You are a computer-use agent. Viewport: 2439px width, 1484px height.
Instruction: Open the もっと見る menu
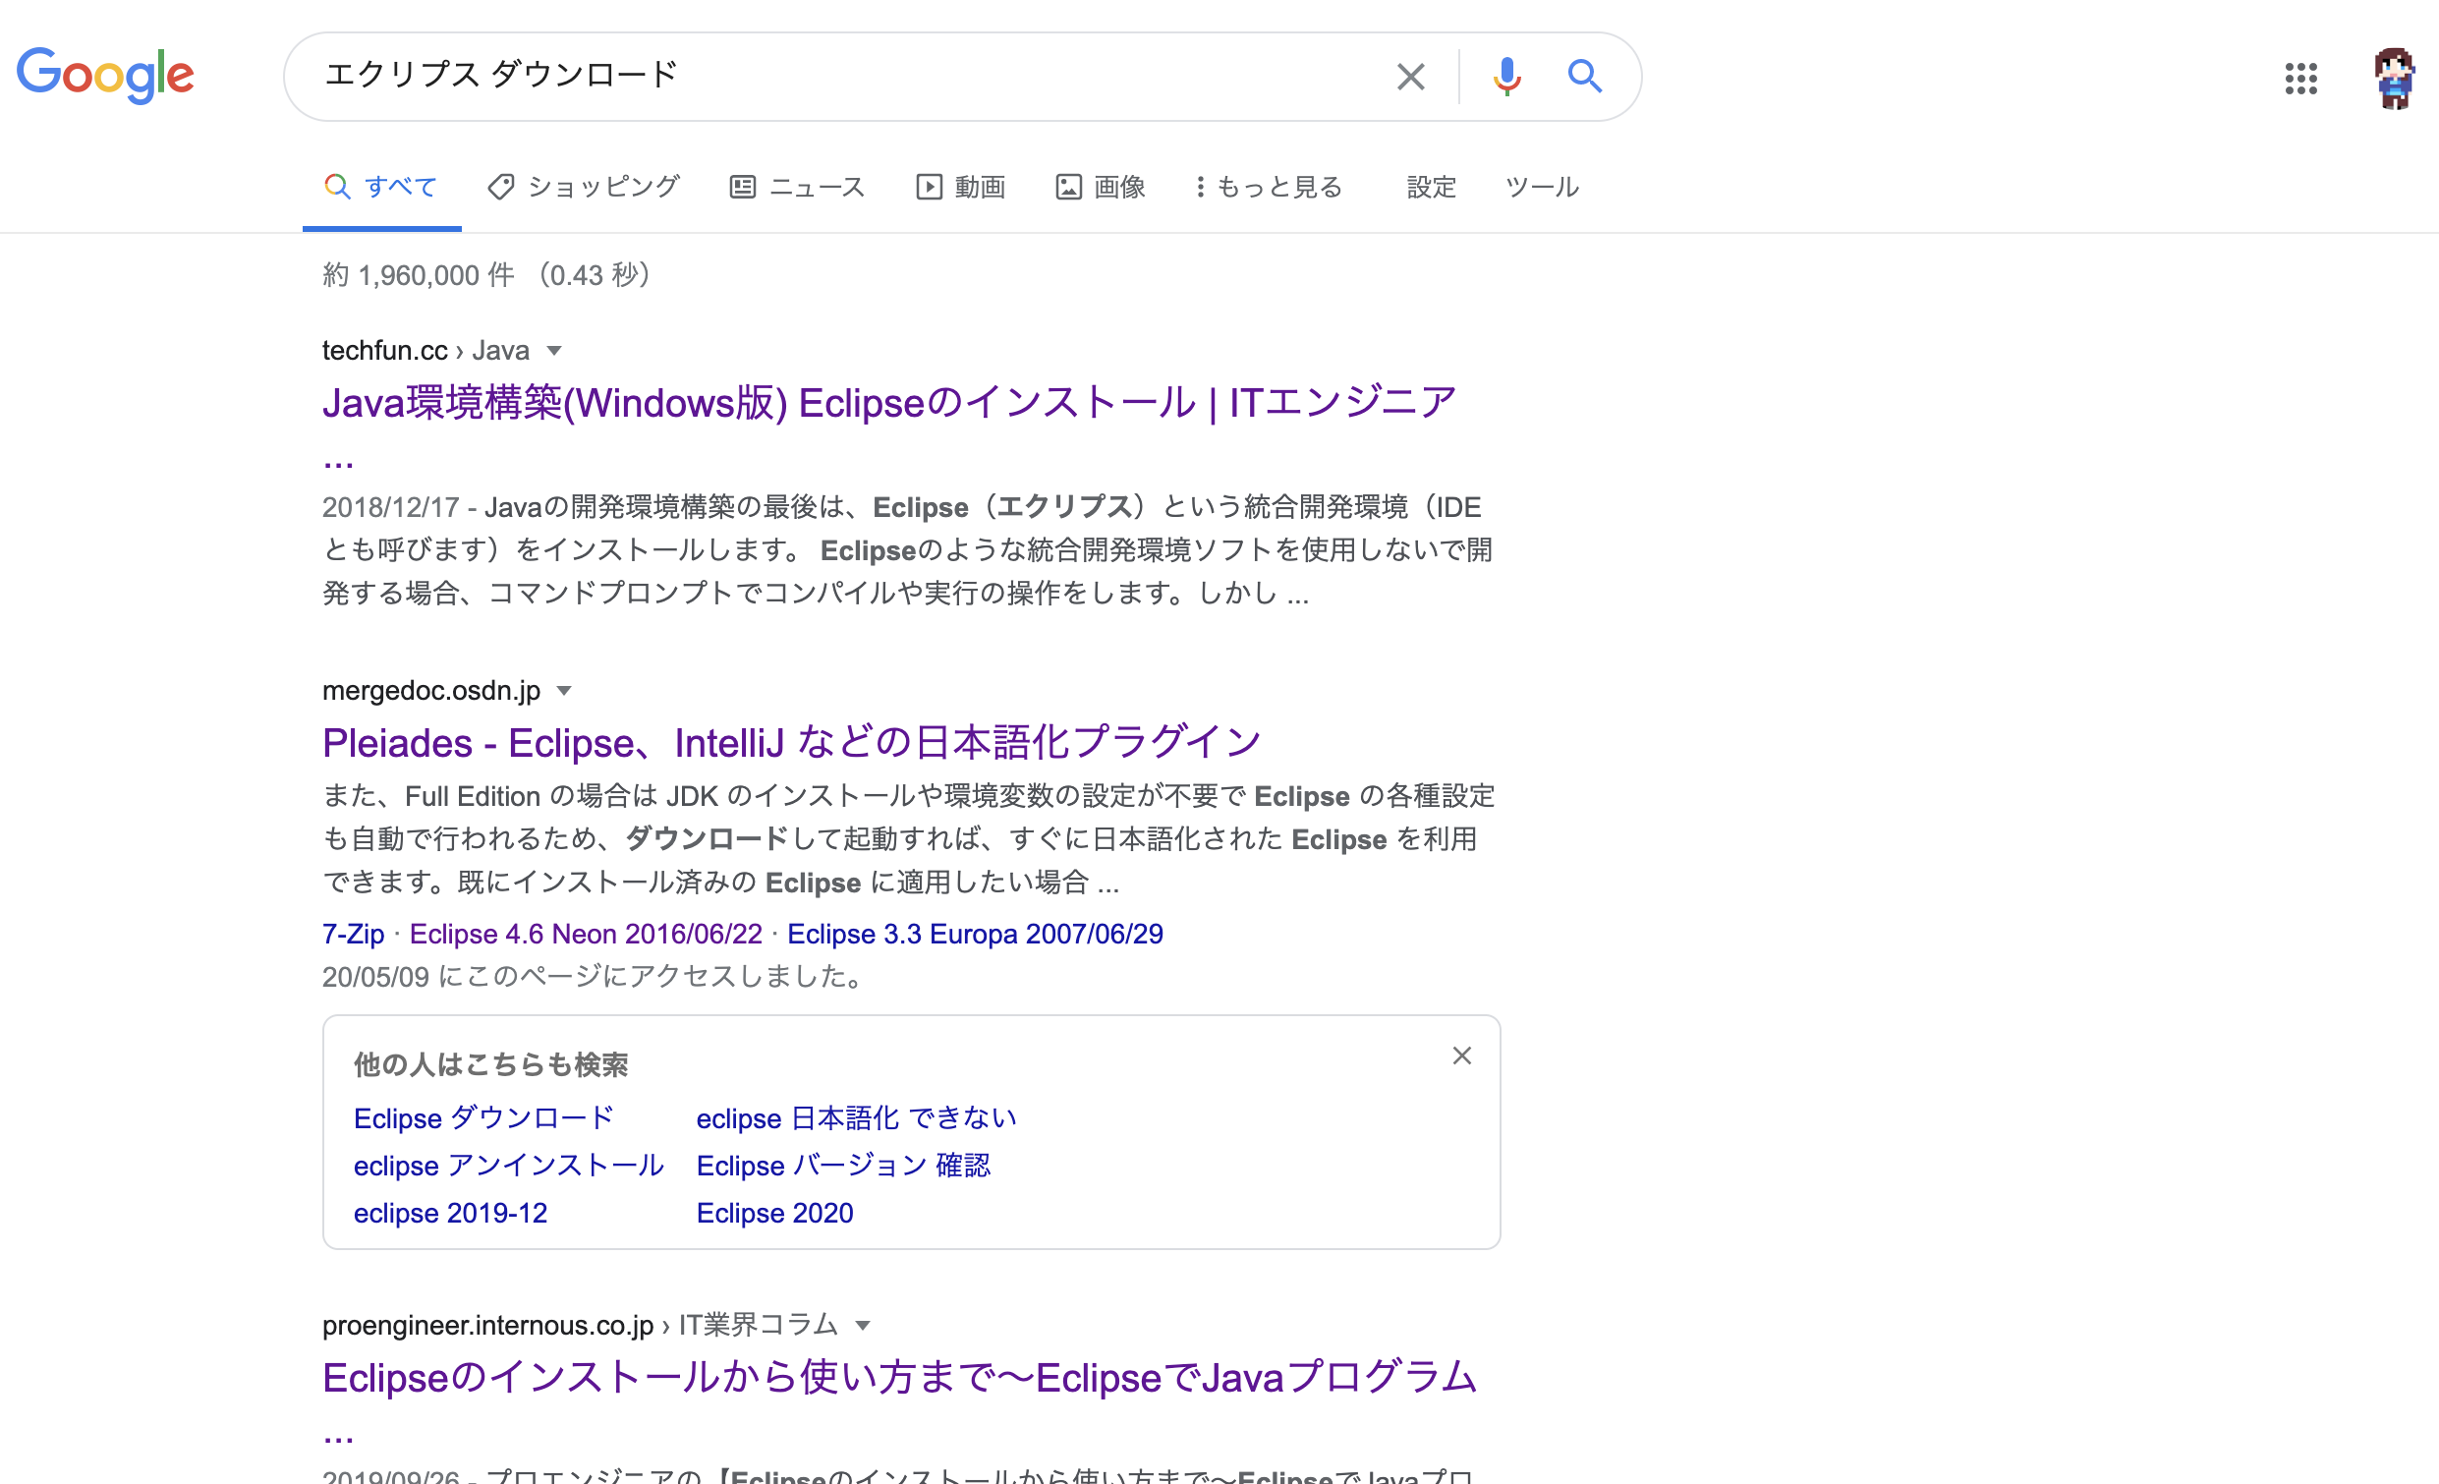(1268, 187)
